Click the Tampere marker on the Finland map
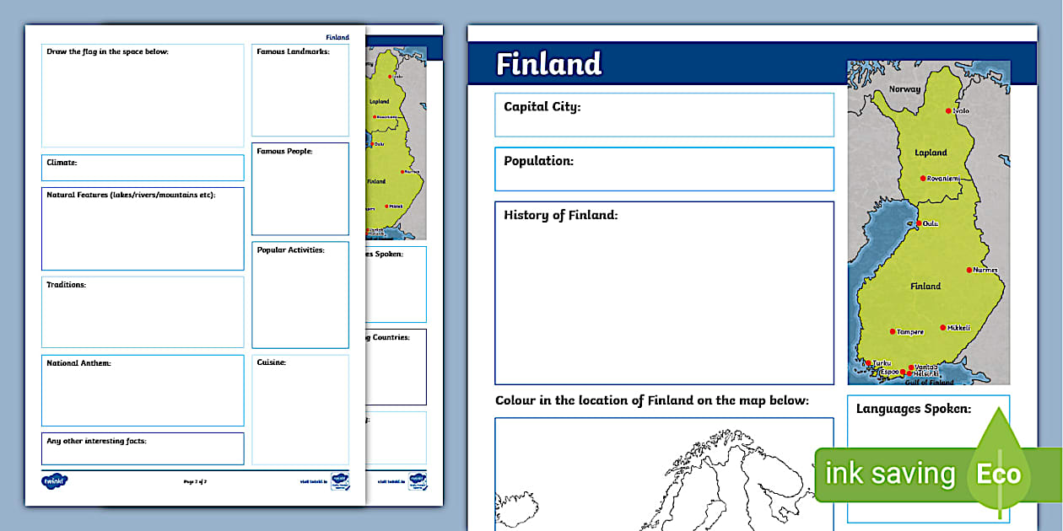The image size is (1063, 531). [x=893, y=330]
